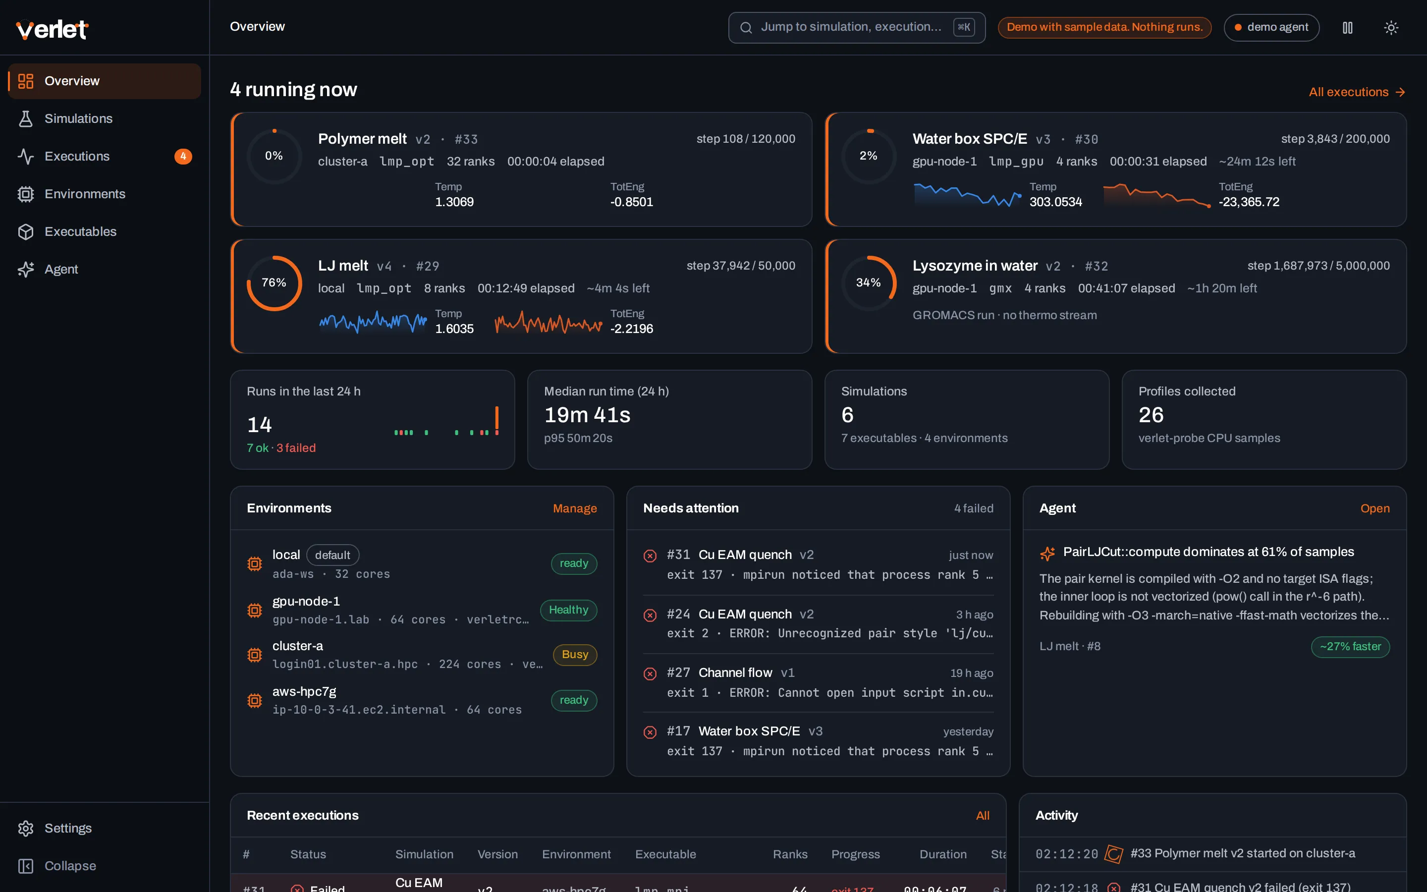
Task: Click the chip icon beside aws-hpc7g
Action: 255,700
